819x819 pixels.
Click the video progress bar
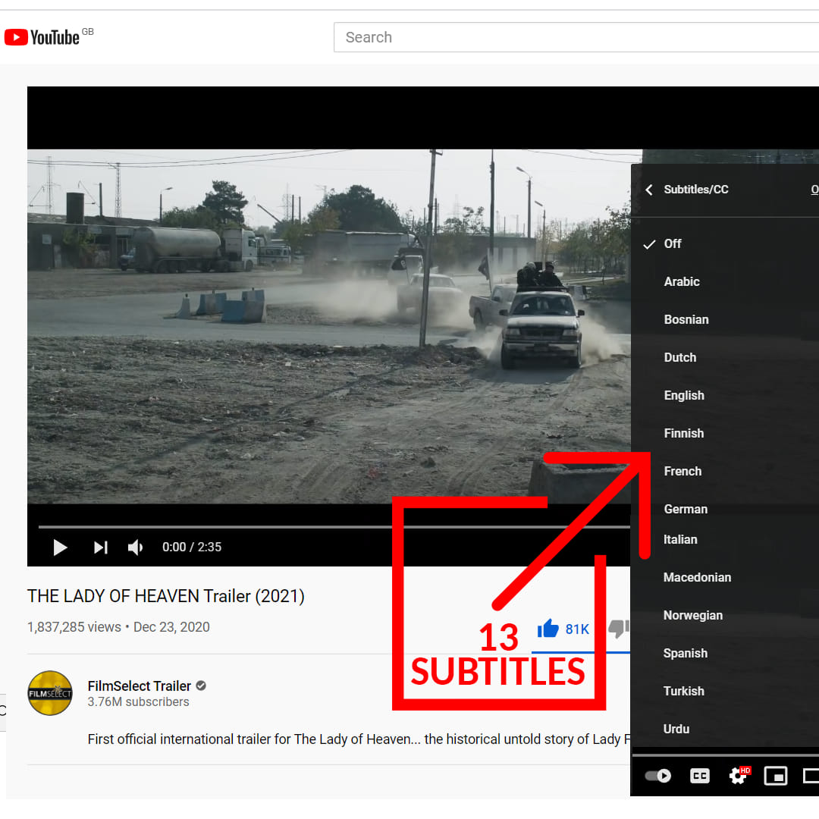pyautogui.click(x=334, y=527)
